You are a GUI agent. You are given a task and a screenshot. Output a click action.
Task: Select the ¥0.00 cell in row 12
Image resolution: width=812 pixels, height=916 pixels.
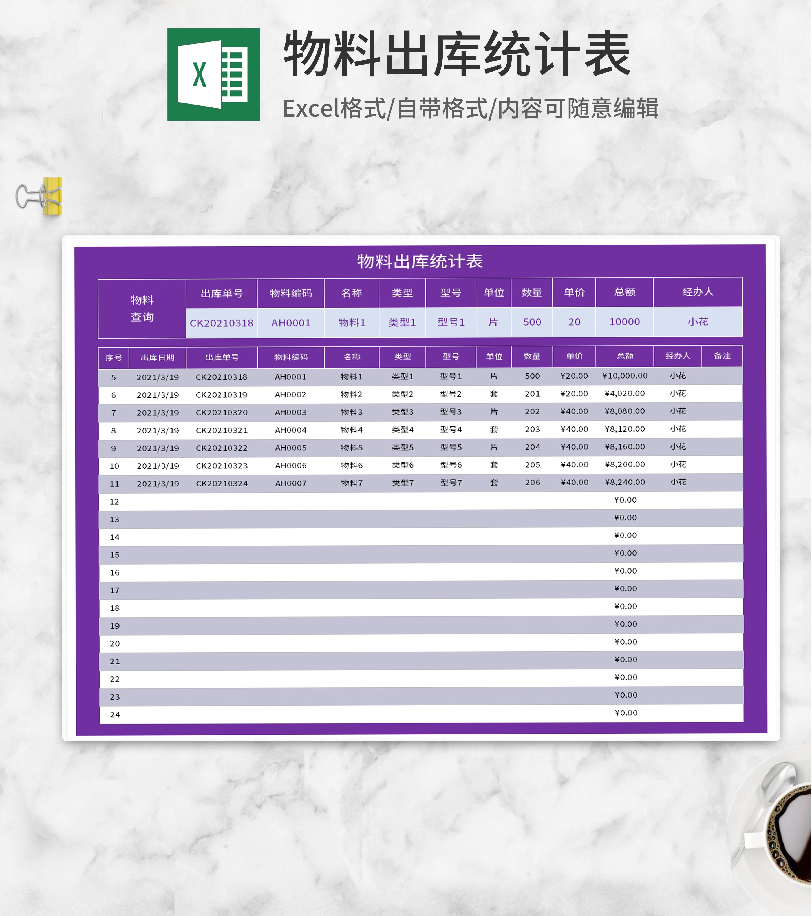[x=625, y=500]
